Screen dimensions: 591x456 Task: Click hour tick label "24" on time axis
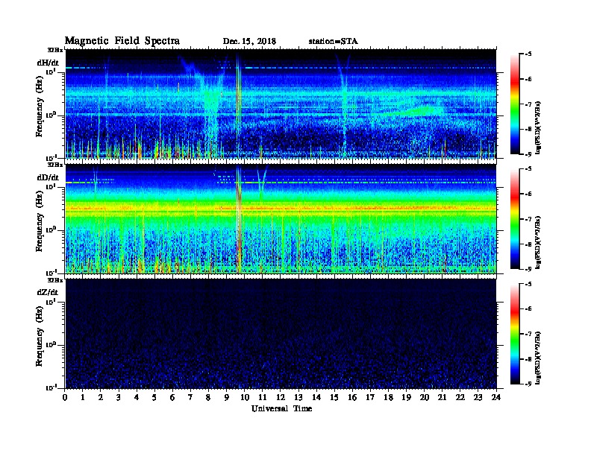pos(496,398)
